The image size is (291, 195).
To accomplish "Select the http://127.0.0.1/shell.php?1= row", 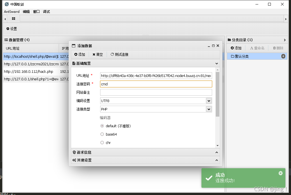I will point(36,79).
